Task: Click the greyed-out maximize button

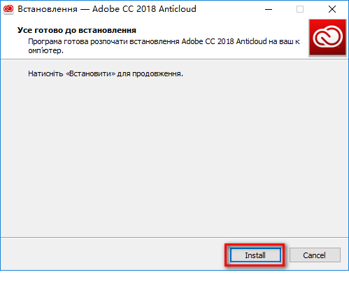Action: click(300, 9)
